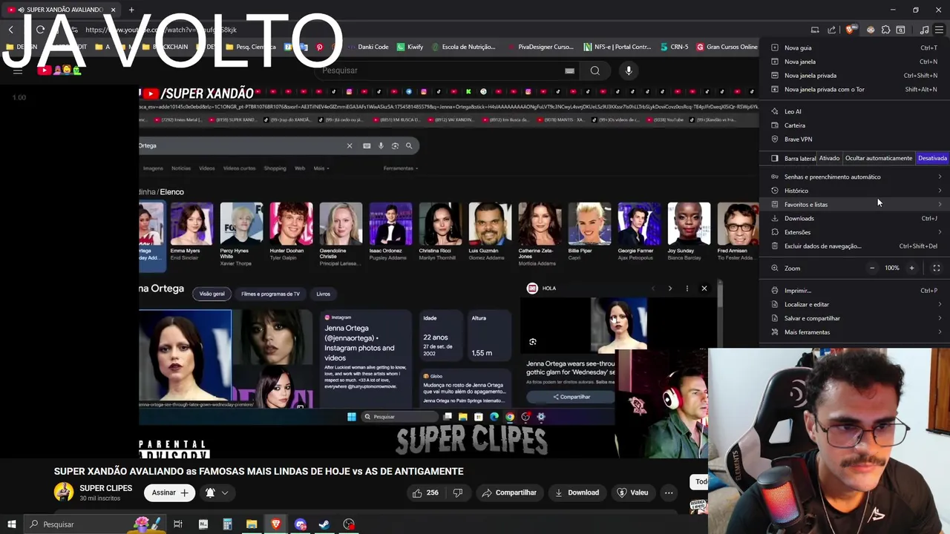Click the SUPER CLIPES channel name link

(106, 488)
